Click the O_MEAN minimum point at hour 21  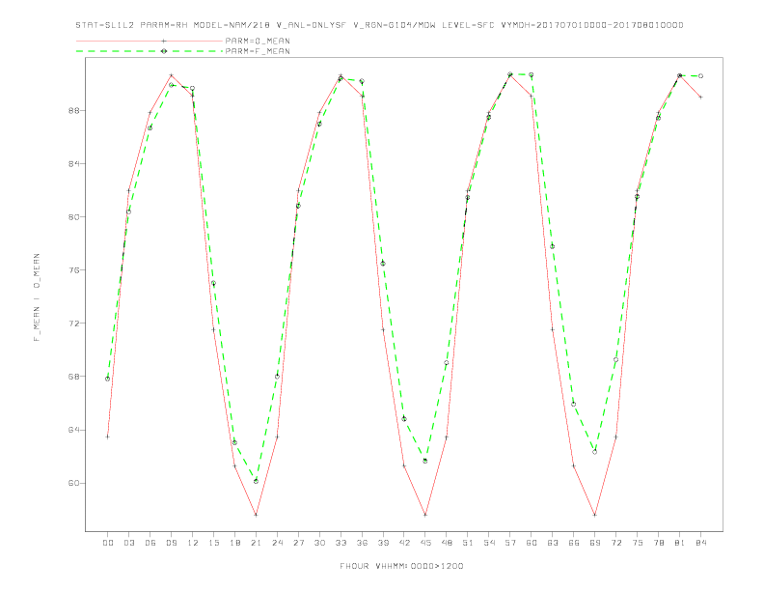256,515
